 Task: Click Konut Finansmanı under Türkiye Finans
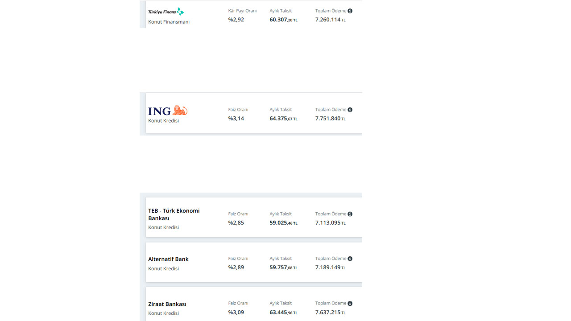click(169, 22)
